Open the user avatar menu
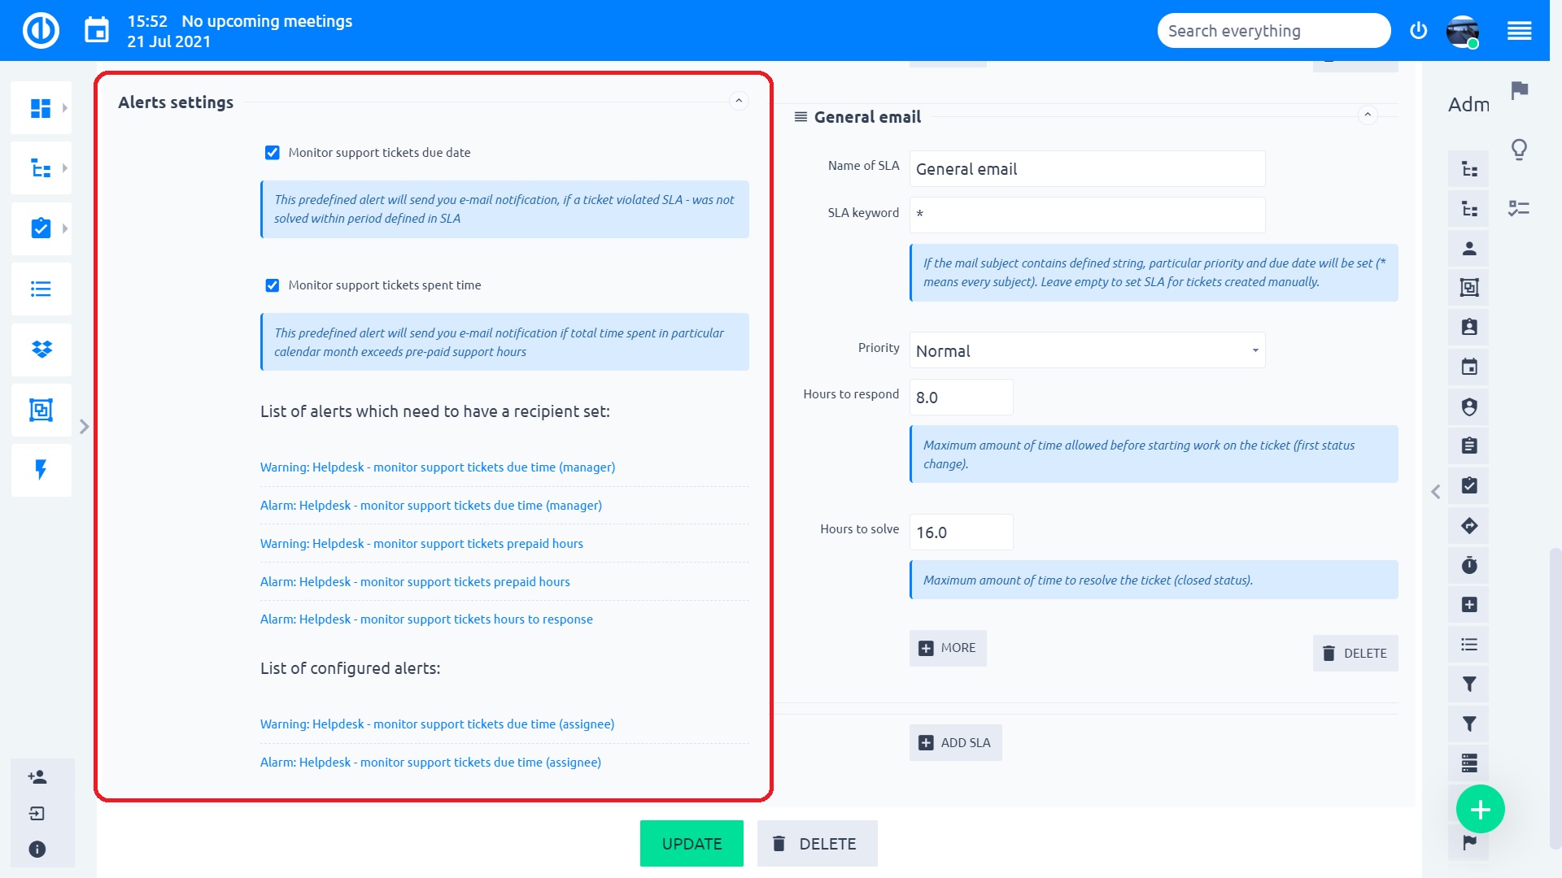Viewport: 1562px width, 878px height. (1462, 31)
